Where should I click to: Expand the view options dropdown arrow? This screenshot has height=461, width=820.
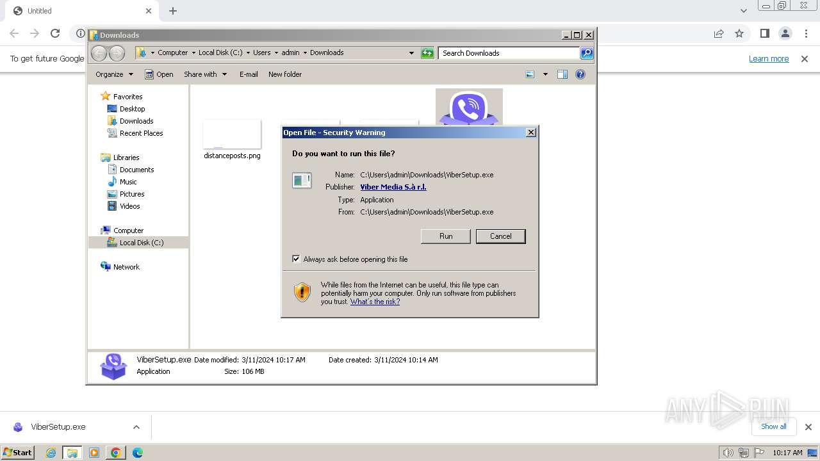[x=545, y=74]
